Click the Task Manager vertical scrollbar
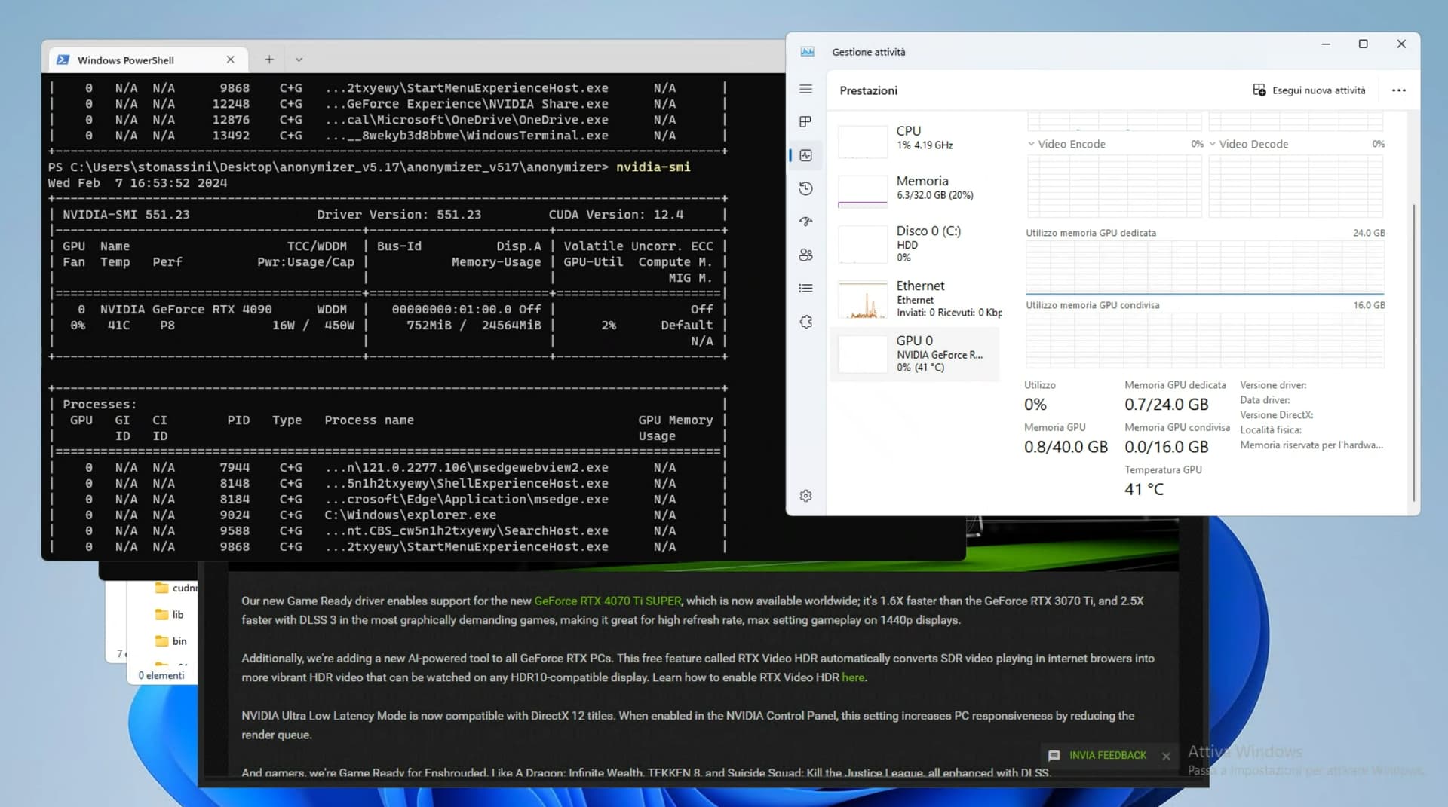The height and width of the screenshot is (807, 1448). point(1414,353)
